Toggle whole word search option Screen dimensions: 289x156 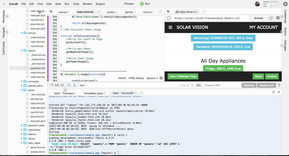63,85
